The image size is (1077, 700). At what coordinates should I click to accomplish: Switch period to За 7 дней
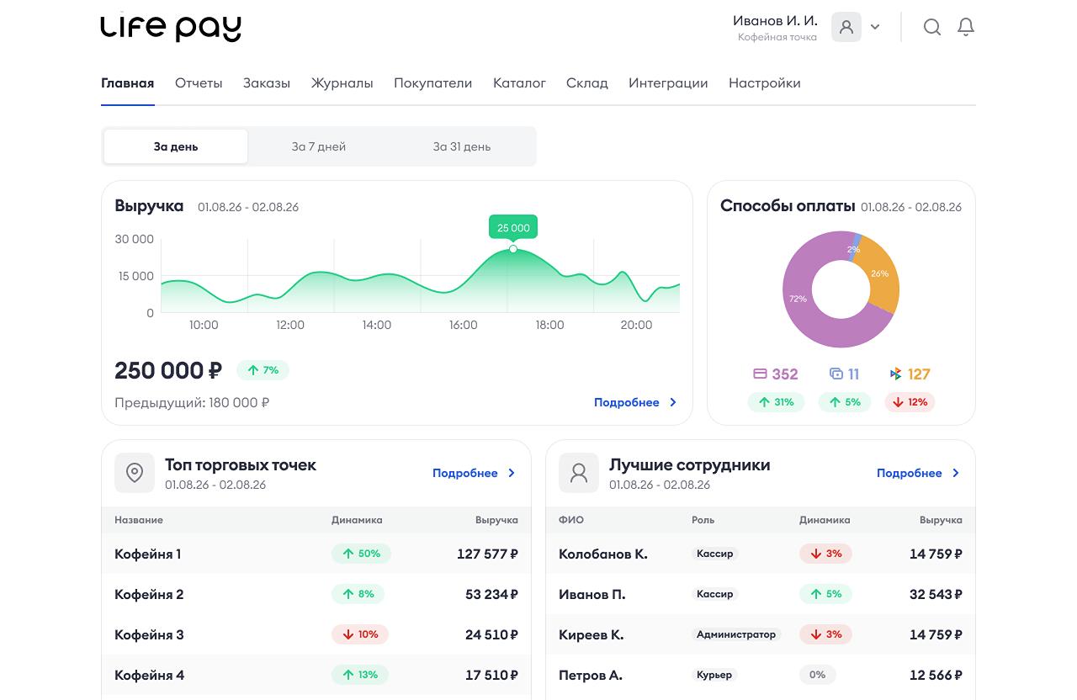[319, 146]
